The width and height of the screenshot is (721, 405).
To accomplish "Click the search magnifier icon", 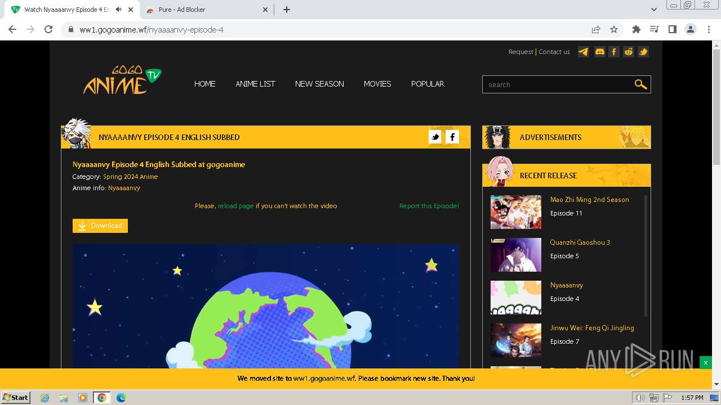I will [640, 84].
